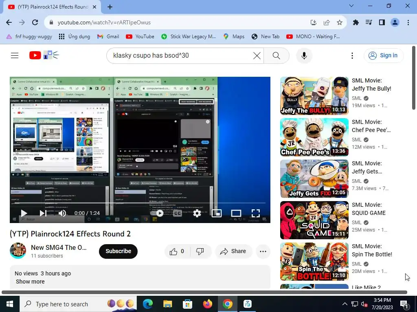Open Chrome three-dot menu
The height and width of the screenshot is (312, 417).
[408, 23]
